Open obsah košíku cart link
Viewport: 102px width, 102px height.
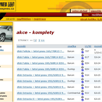tap(91, 19)
